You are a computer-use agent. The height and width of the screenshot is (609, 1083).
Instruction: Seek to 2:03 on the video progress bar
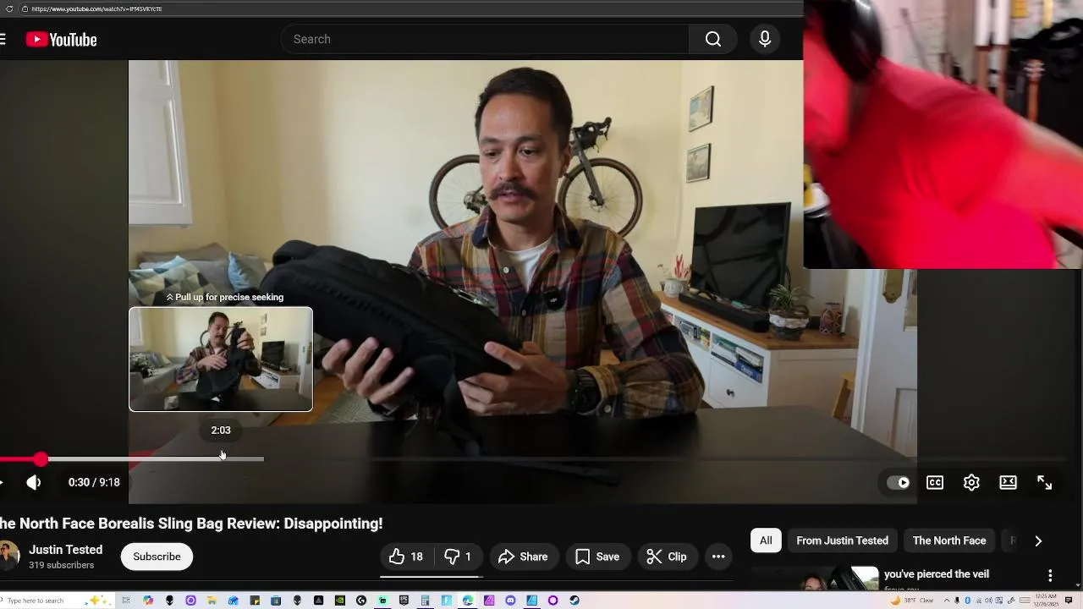coord(221,459)
